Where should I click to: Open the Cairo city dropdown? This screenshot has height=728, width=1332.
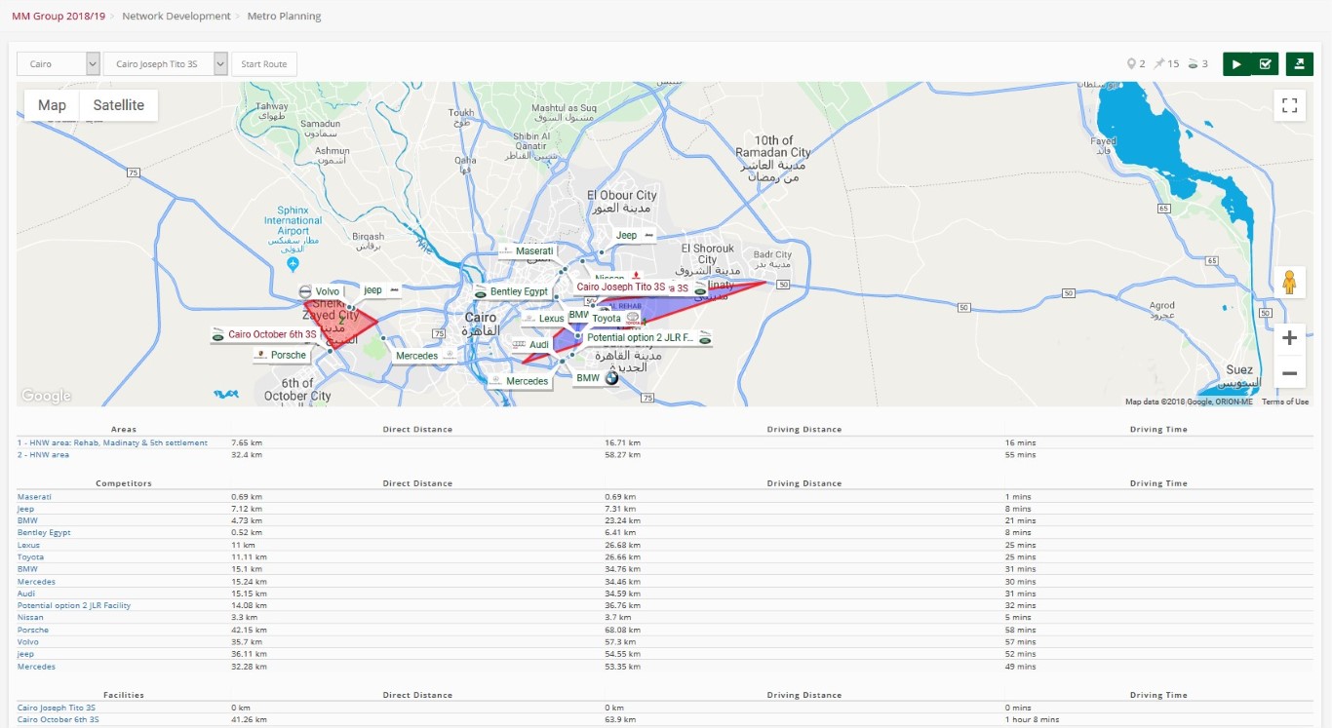59,64
